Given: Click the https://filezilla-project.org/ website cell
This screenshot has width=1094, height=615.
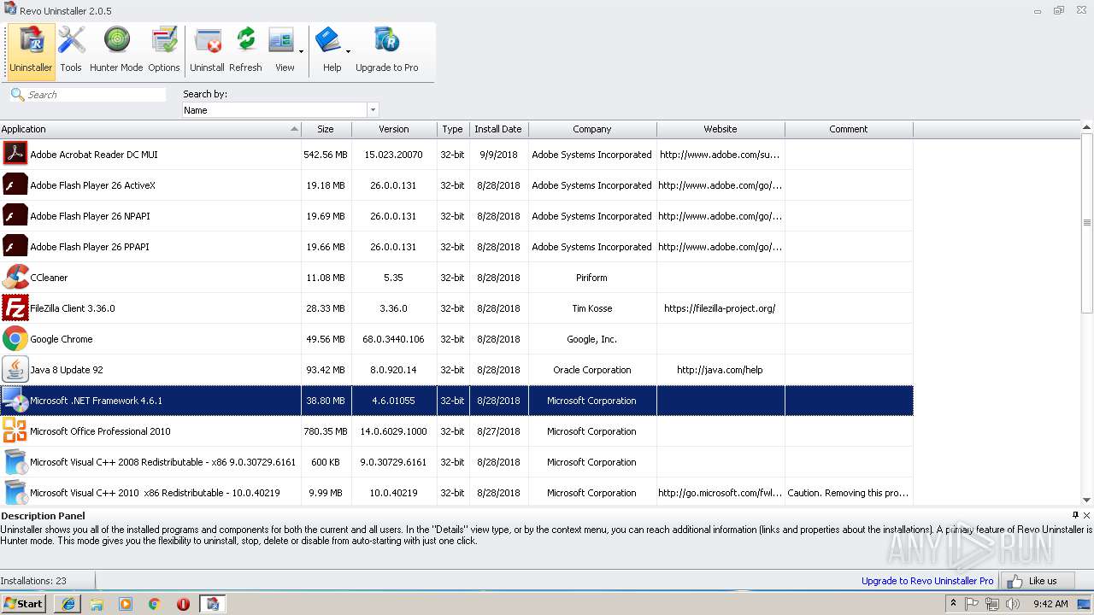Looking at the screenshot, I should (x=721, y=308).
